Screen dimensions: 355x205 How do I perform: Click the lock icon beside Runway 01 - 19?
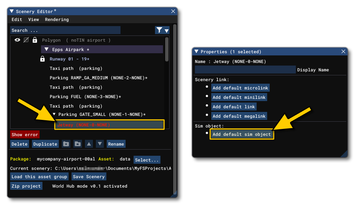(x=42, y=59)
